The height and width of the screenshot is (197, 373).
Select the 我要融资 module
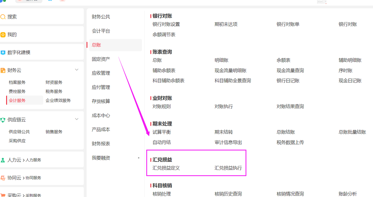[x=101, y=158]
